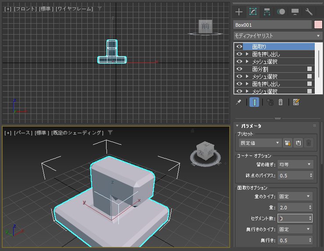
Task: Open the Hierarchy panel tab
Action: [267, 12]
